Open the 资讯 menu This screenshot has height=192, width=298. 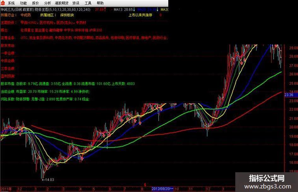coord(76,3)
